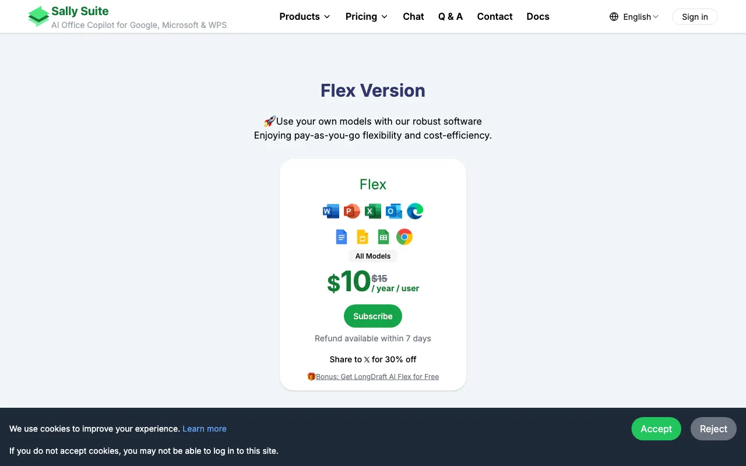
Task: Click the globe language icon
Action: pos(614,17)
